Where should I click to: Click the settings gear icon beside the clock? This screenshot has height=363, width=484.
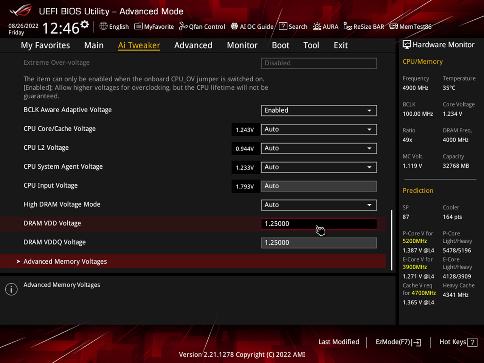point(85,25)
